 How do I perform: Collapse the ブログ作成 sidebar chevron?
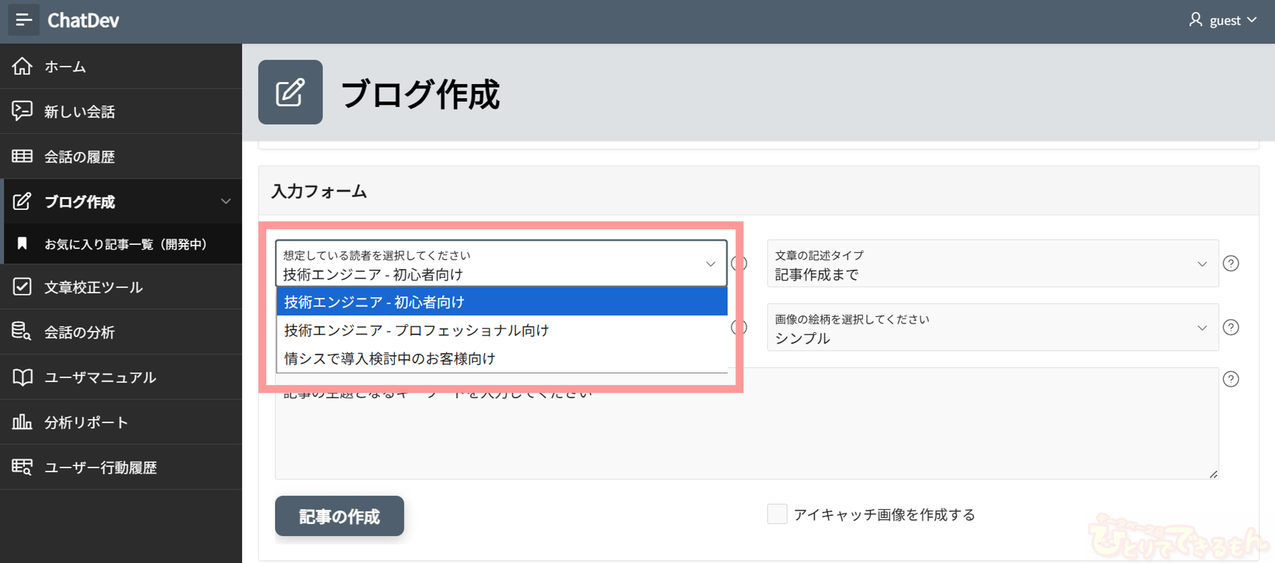point(226,201)
